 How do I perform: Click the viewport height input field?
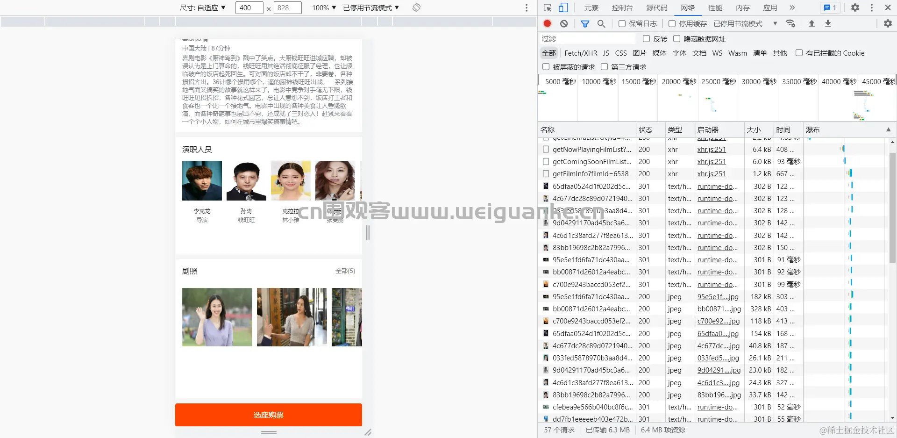(x=287, y=7)
